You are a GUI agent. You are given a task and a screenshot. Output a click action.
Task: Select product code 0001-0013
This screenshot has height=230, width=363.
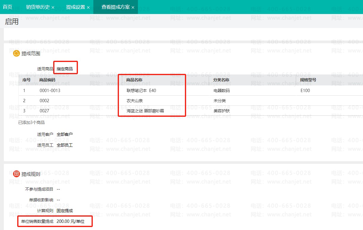[x=50, y=91]
